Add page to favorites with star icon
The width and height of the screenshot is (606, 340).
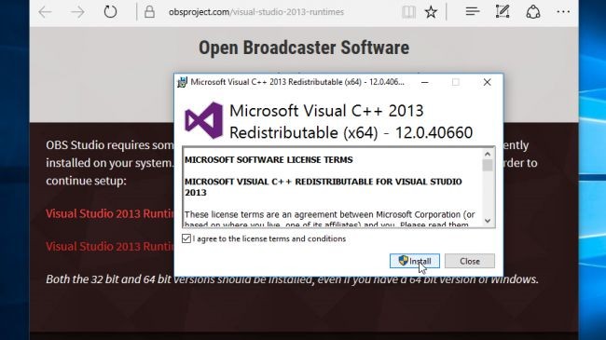pos(431,12)
